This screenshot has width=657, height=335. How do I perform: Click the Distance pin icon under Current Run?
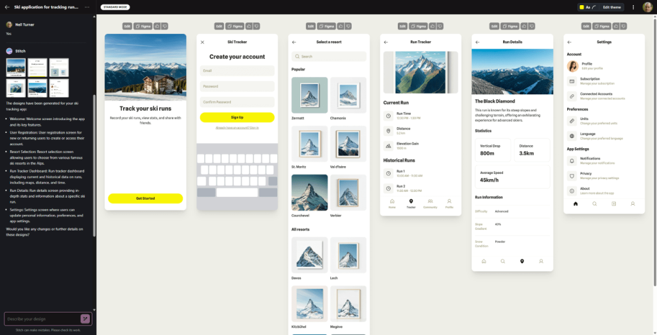pos(388,131)
